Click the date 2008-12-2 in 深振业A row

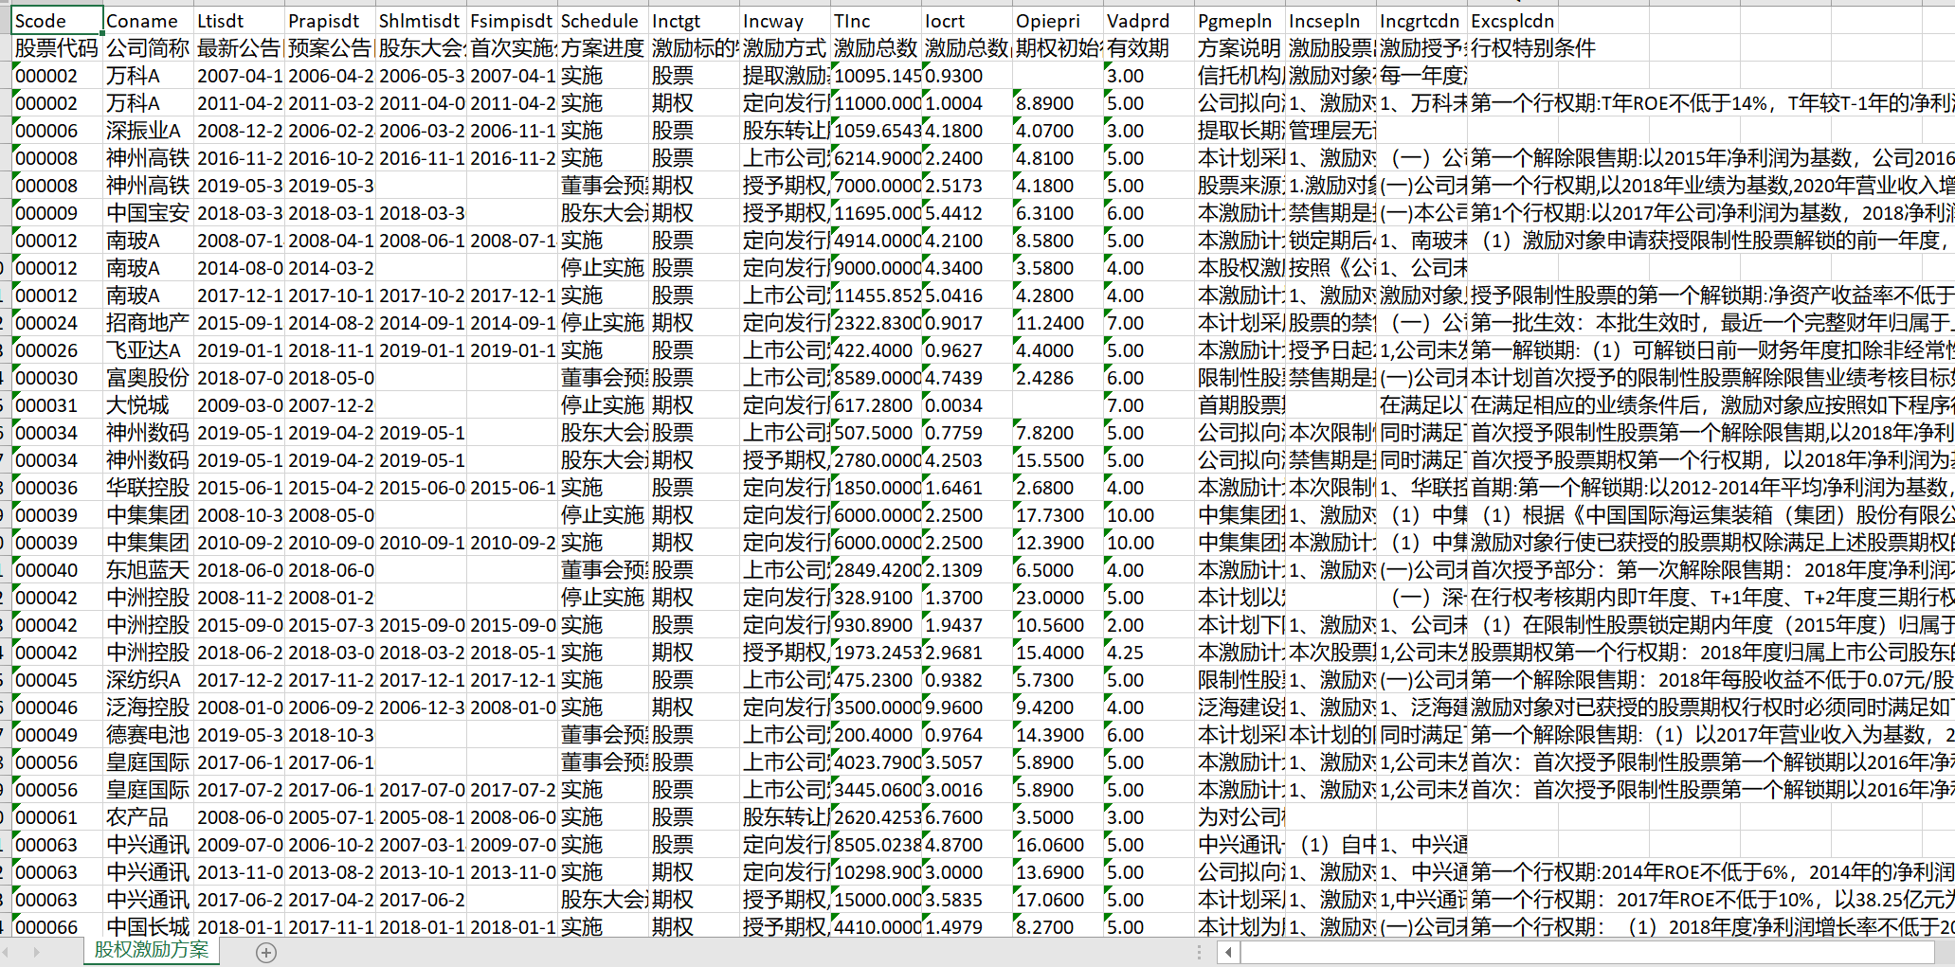pos(239,131)
